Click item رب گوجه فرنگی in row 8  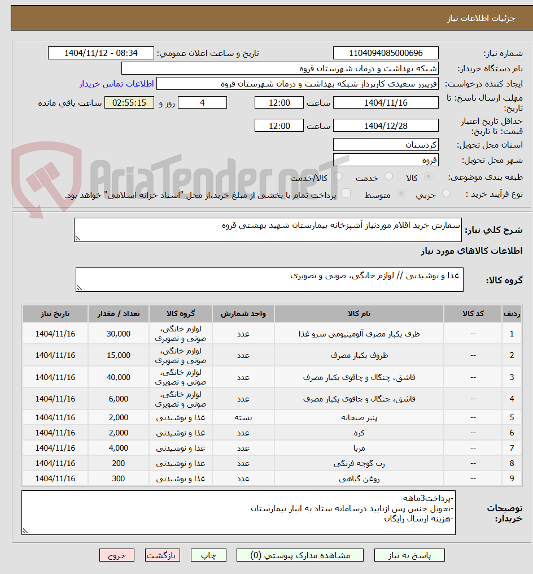[x=359, y=464]
